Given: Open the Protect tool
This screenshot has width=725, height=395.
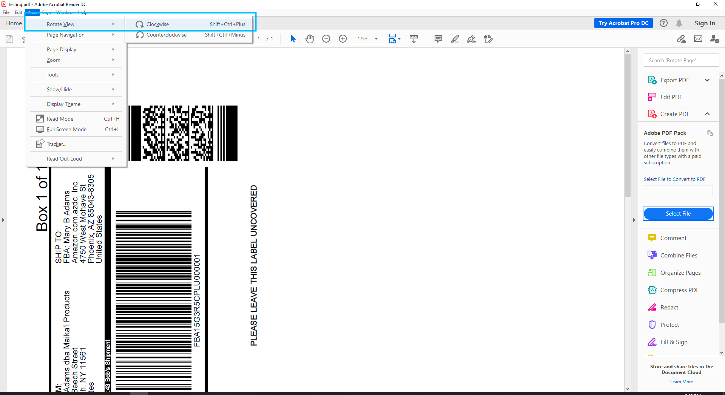Looking at the screenshot, I should click(x=669, y=325).
